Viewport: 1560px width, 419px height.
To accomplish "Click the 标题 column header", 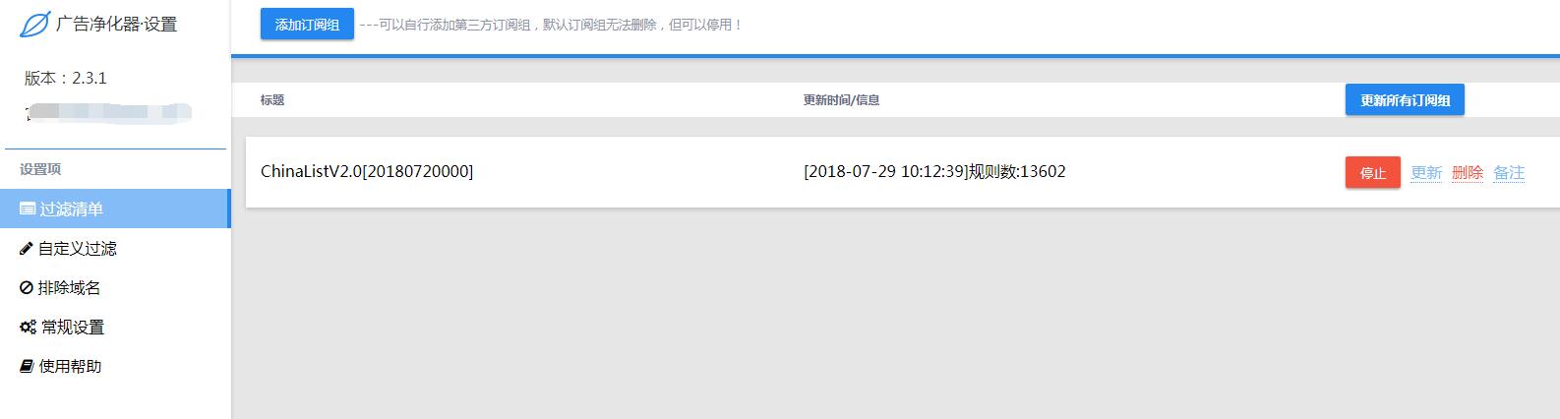I will [x=272, y=100].
